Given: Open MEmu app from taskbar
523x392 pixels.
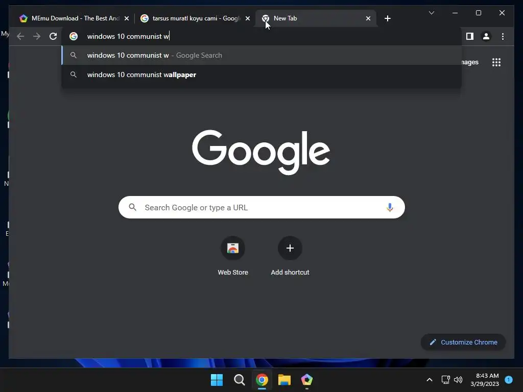Looking at the screenshot, I should tap(307, 380).
